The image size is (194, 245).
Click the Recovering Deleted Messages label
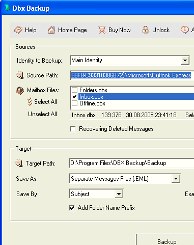tap(116, 129)
